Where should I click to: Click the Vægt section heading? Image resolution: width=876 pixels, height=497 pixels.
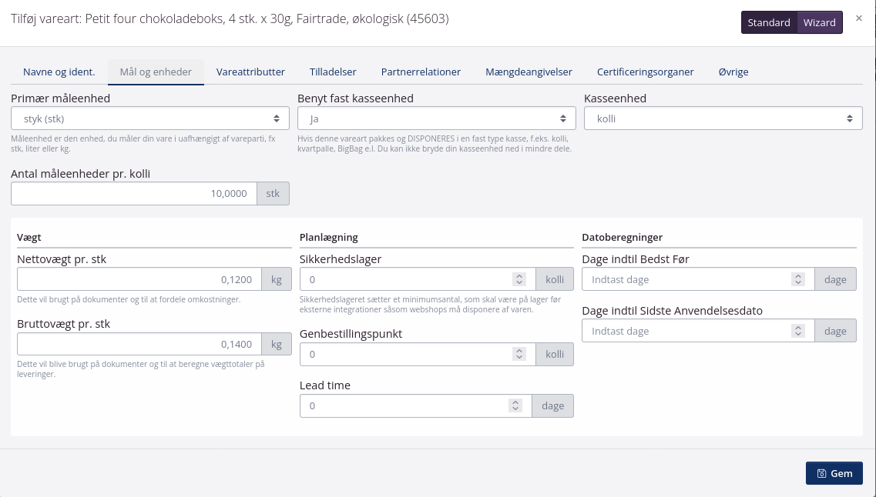pyautogui.click(x=29, y=237)
